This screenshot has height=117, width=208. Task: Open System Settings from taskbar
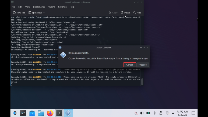23,113
